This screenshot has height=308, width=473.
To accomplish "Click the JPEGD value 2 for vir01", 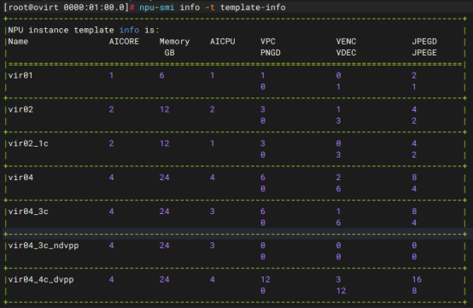I will (414, 75).
